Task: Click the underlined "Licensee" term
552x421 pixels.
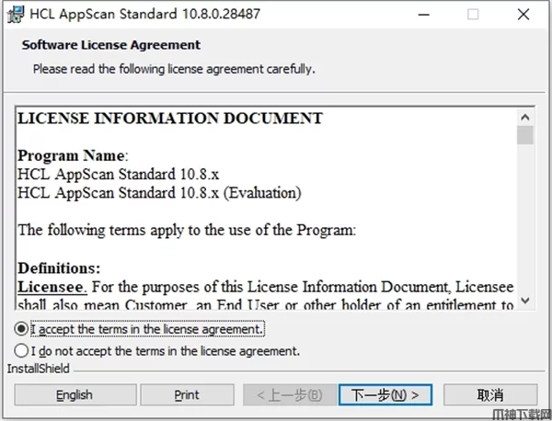Action: tap(53, 287)
